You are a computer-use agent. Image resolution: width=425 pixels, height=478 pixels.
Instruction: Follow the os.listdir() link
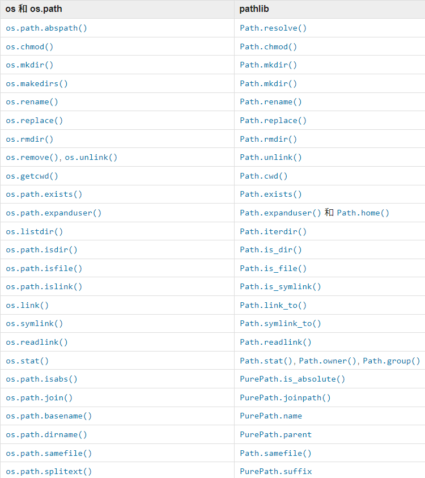[x=35, y=231]
